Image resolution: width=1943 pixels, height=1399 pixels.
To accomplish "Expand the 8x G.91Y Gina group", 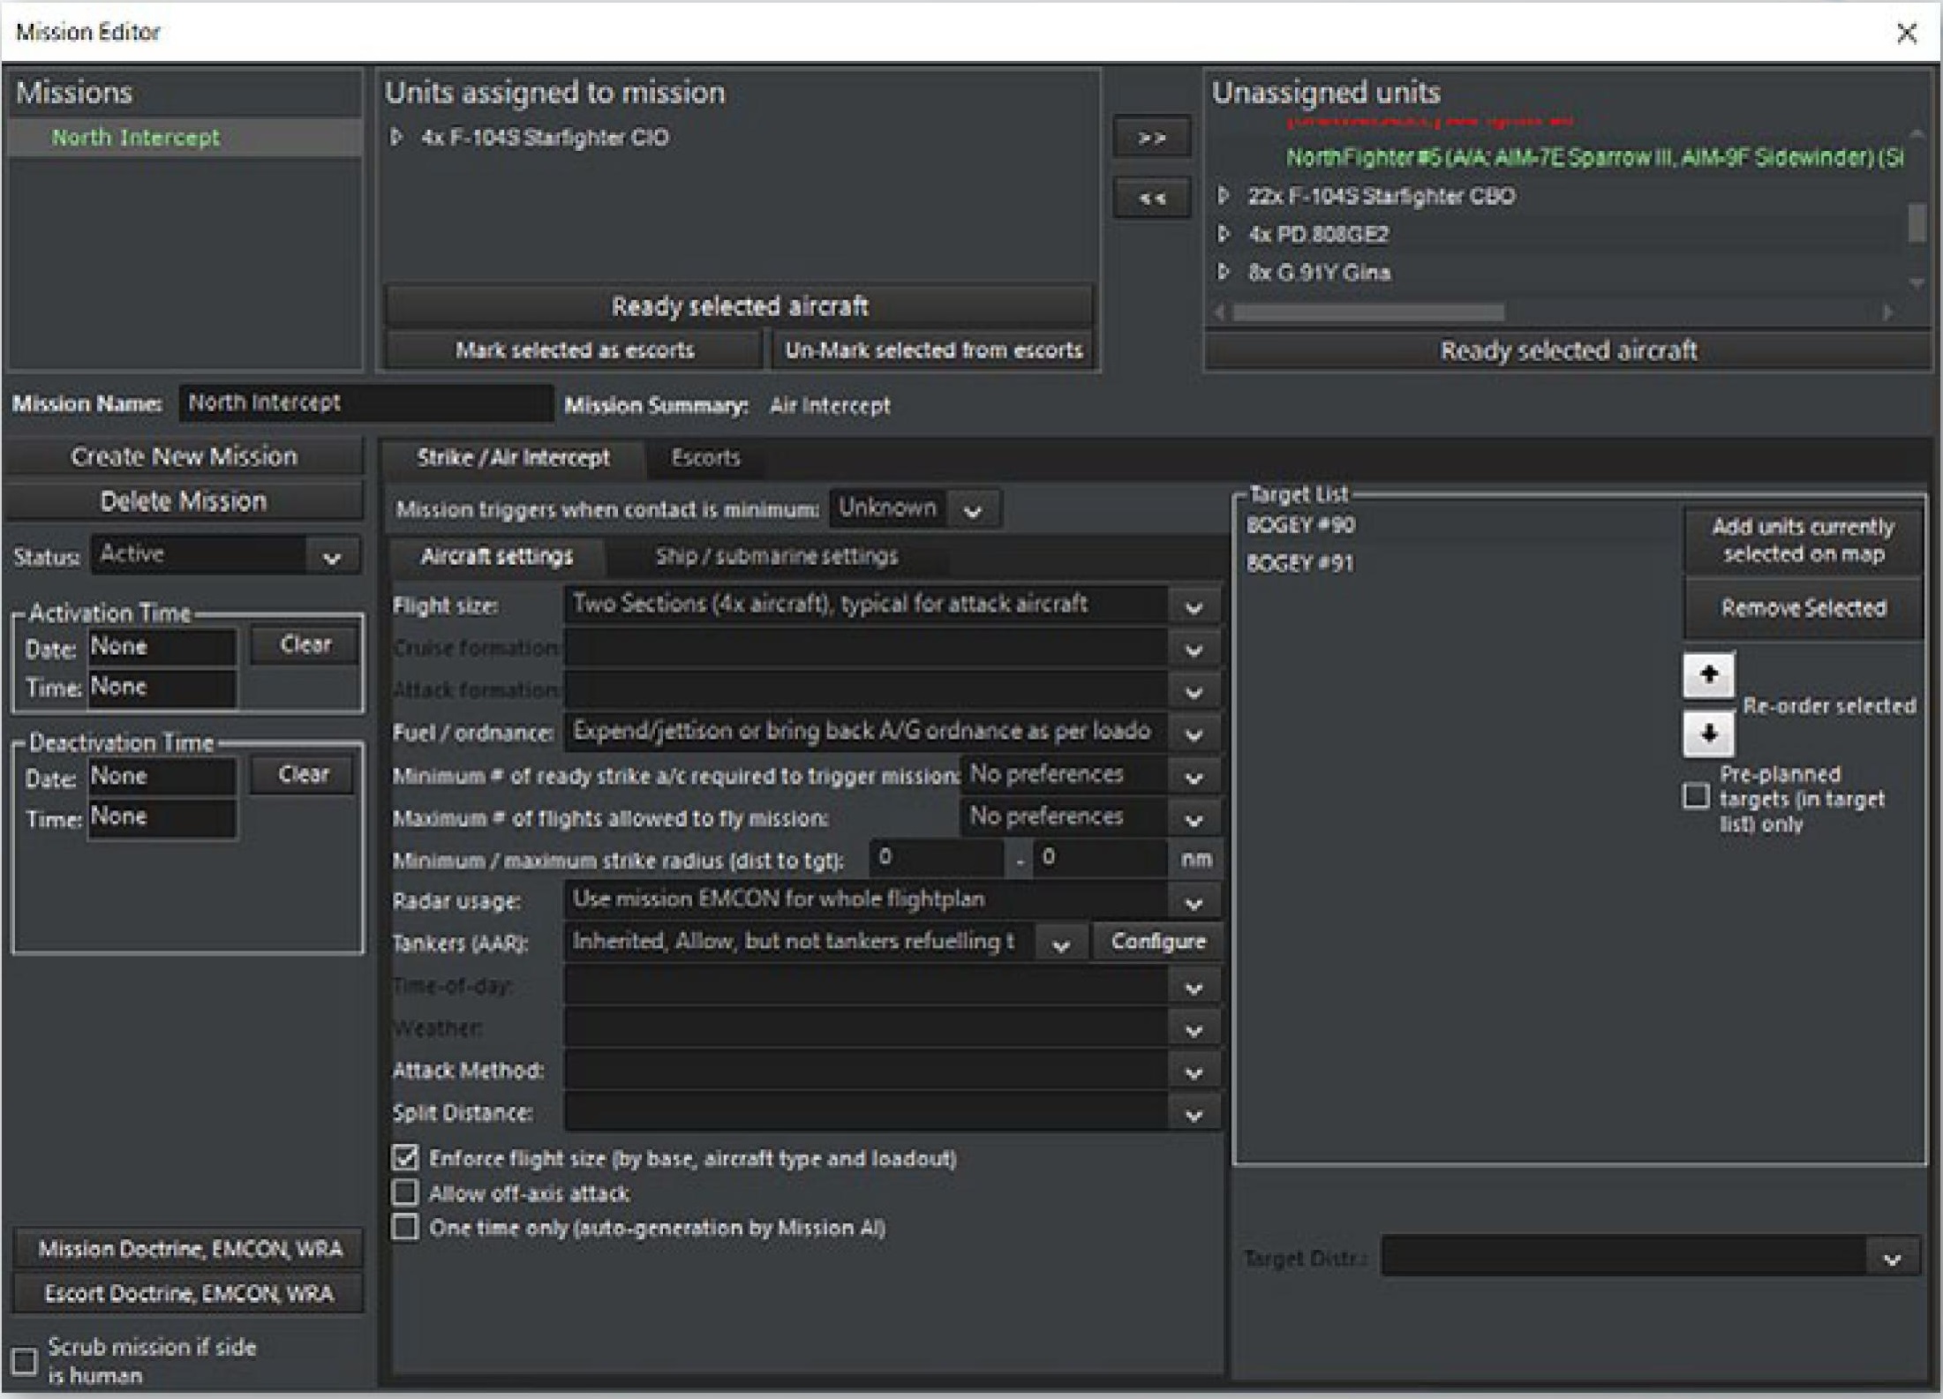I will click(x=1224, y=272).
